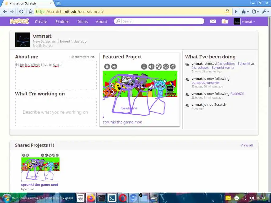
Task: Click the featured project second round icon
Action: coord(114,66)
